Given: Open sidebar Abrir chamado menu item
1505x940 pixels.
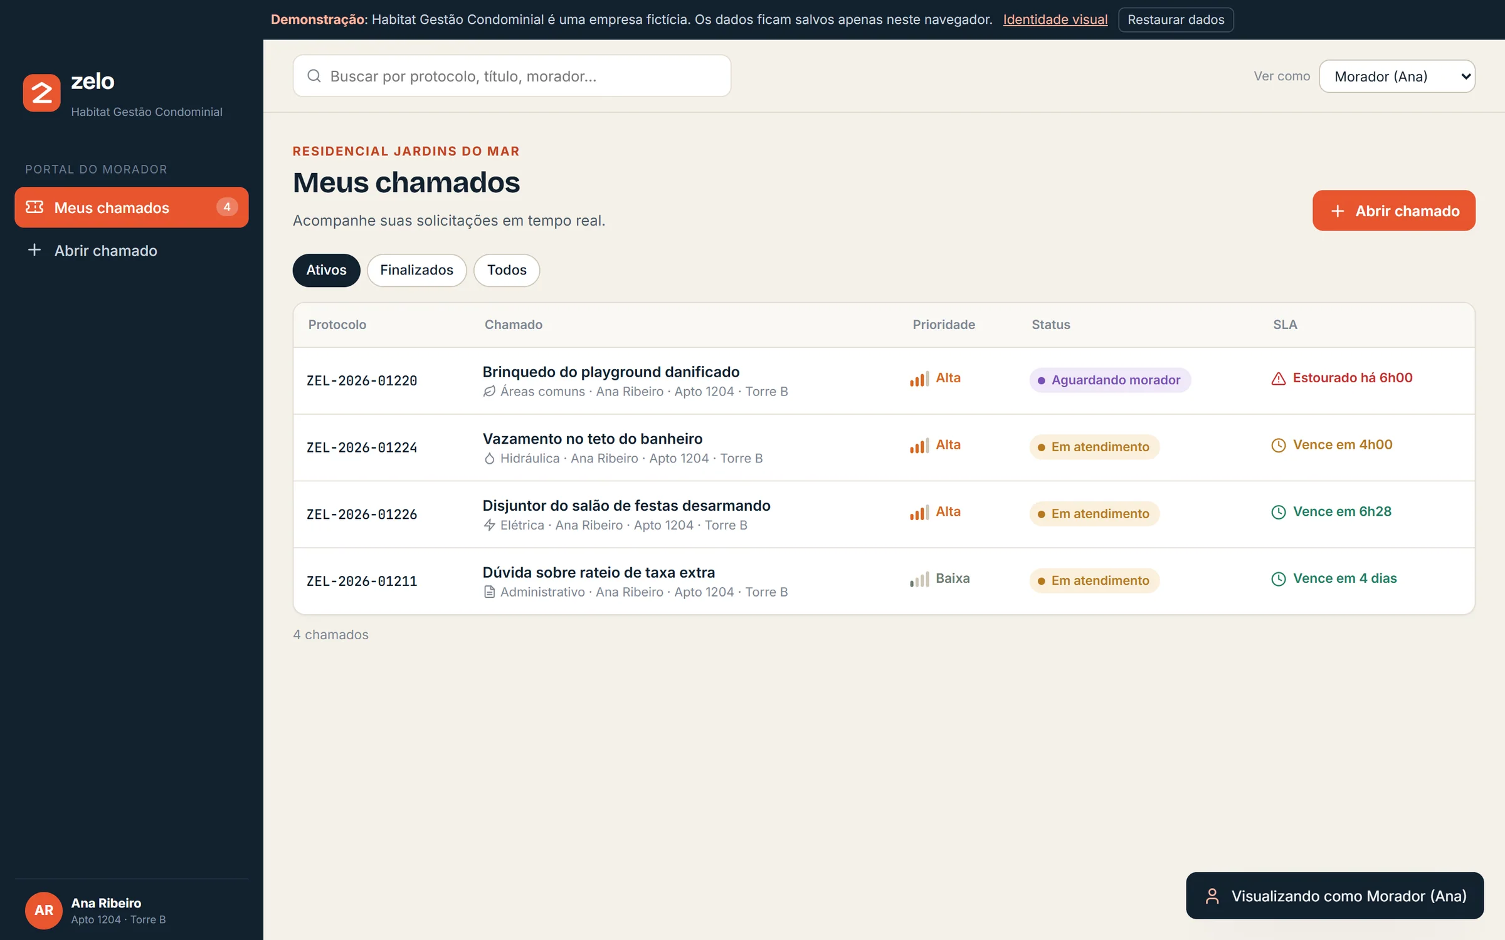Looking at the screenshot, I should (x=132, y=251).
